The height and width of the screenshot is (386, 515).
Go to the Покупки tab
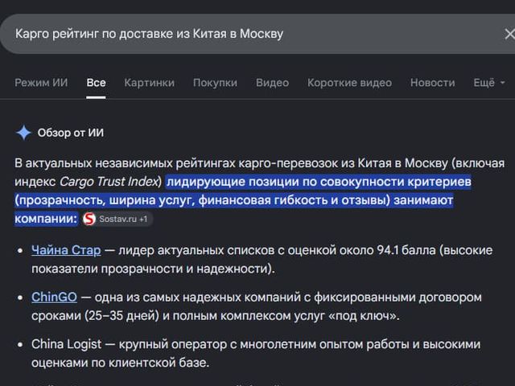(215, 82)
